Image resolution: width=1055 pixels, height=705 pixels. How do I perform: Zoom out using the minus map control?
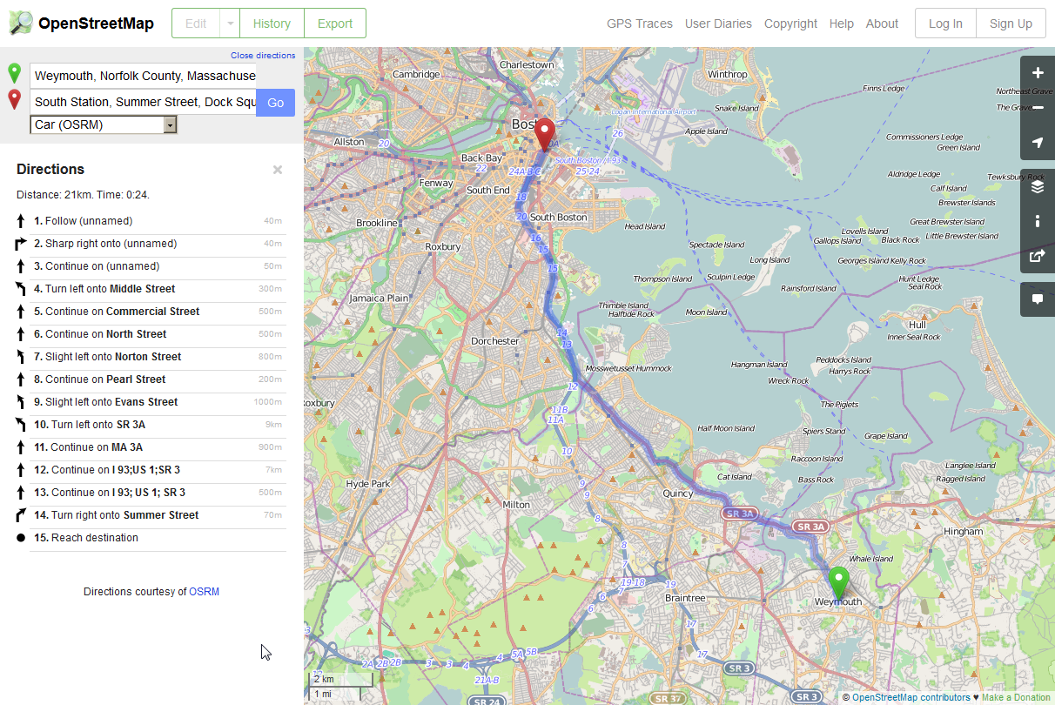tap(1037, 108)
